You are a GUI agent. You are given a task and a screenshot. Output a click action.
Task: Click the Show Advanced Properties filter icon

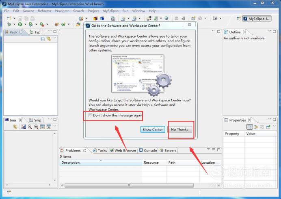tap(256, 127)
